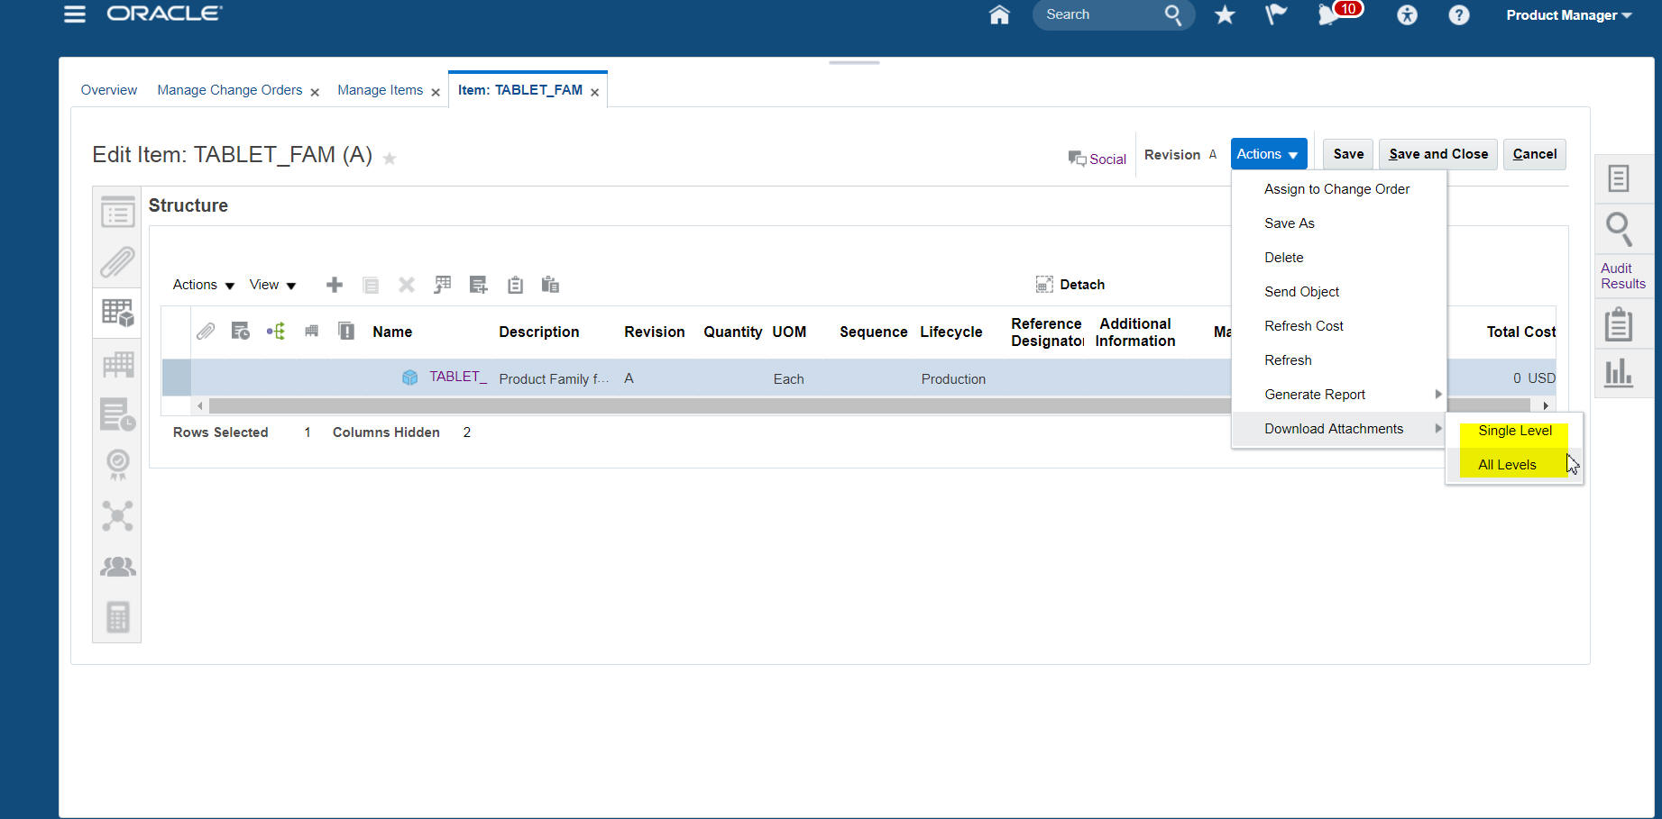Choose Delete in the Actions menu
Viewport: 1662px width, 819px height.
[1339, 258]
